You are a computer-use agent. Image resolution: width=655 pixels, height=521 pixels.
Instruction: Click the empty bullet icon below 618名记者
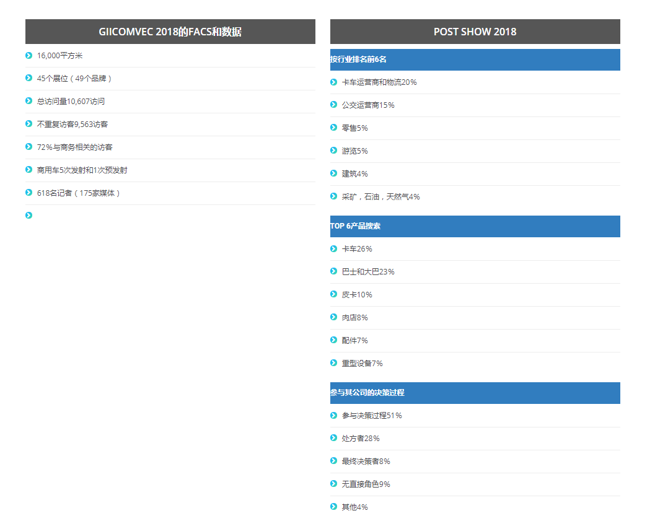pos(29,216)
